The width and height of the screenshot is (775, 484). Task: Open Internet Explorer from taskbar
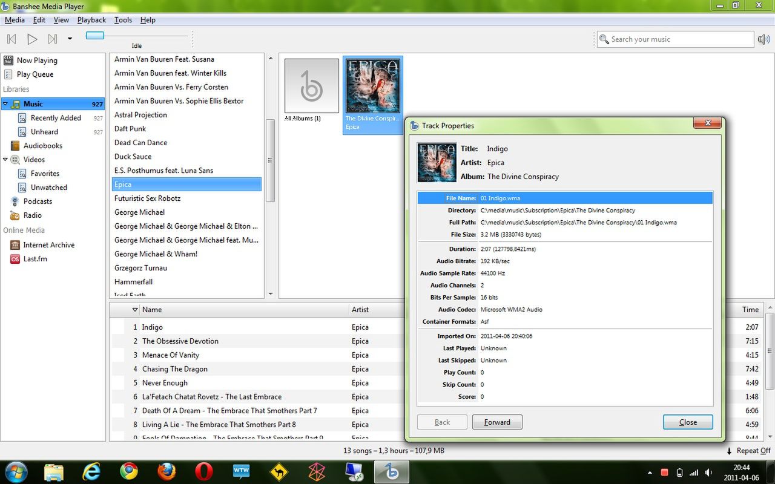91,472
